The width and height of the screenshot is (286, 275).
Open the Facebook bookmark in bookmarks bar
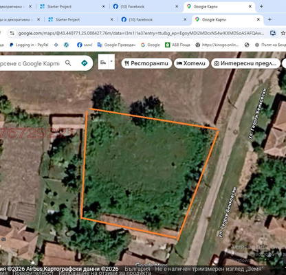click(85, 45)
